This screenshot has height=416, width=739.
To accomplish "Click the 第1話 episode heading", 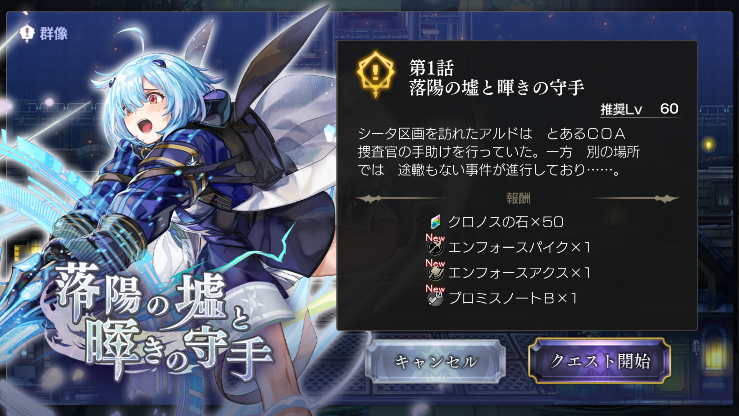I will [x=431, y=68].
